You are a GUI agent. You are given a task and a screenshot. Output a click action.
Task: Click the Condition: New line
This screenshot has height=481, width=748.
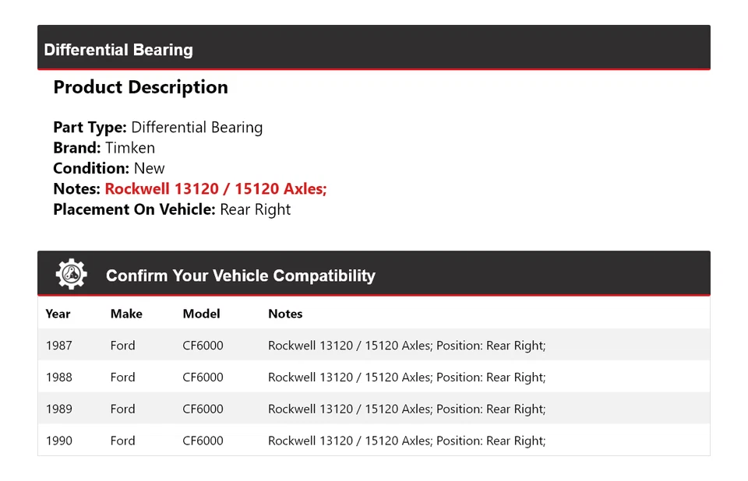[x=109, y=168]
